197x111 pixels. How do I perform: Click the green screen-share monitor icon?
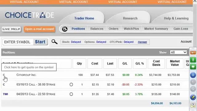[x=193, y=67]
